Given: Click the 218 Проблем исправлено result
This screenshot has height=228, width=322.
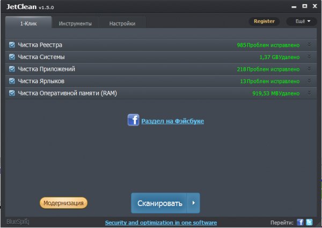Looking at the screenshot, I should pos(268,69).
